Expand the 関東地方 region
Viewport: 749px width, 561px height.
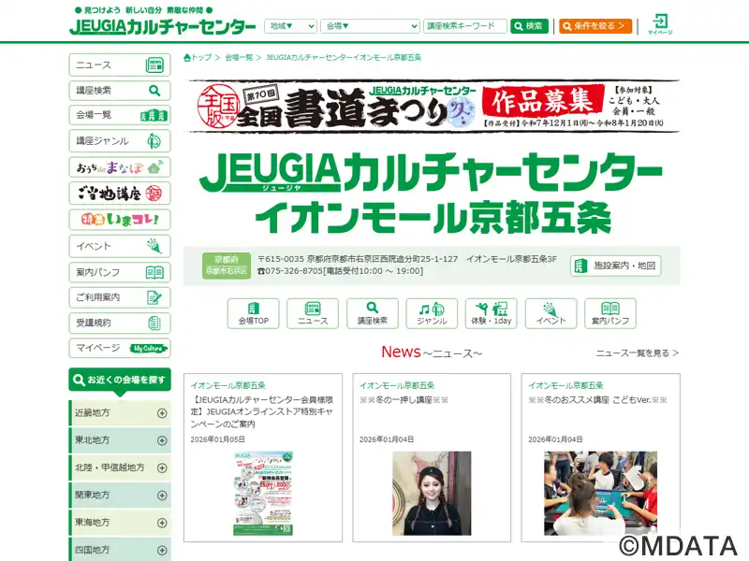click(x=120, y=496)
